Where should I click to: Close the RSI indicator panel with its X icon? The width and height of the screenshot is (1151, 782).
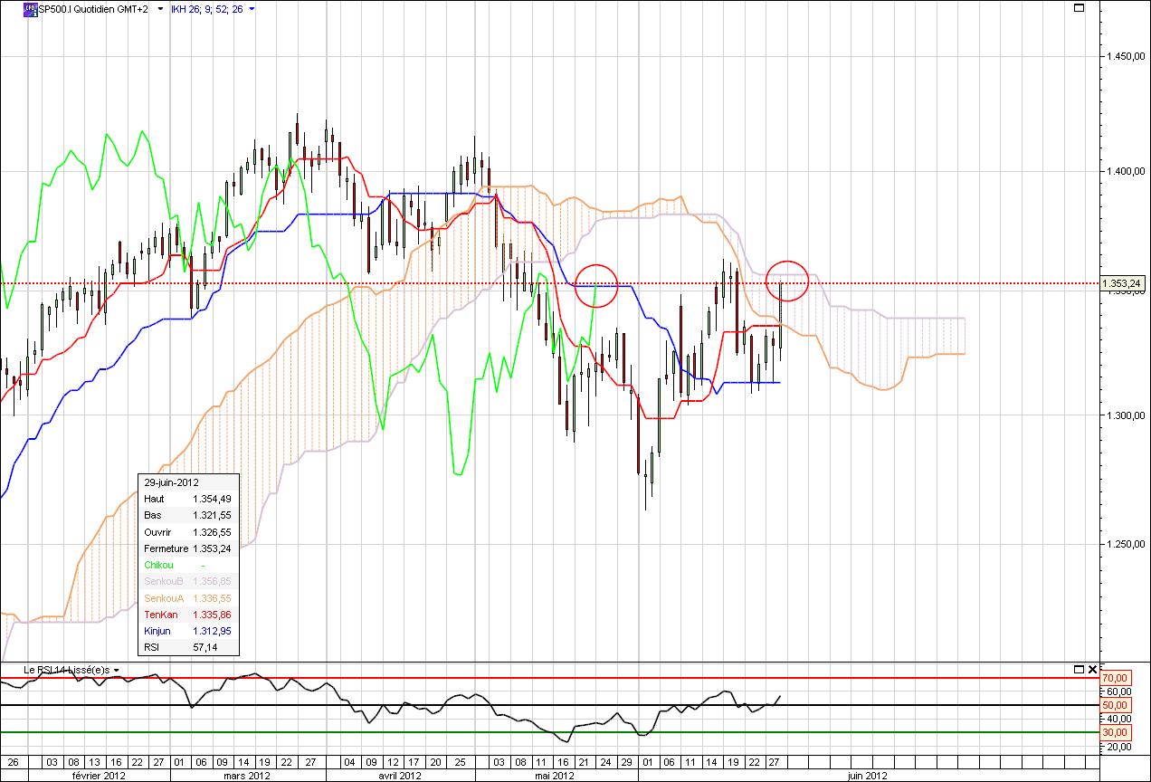point(1092,670)
